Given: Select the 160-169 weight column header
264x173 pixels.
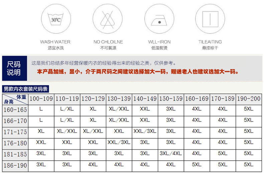Looking at the screenshot, I should click(x=197, y=99).
